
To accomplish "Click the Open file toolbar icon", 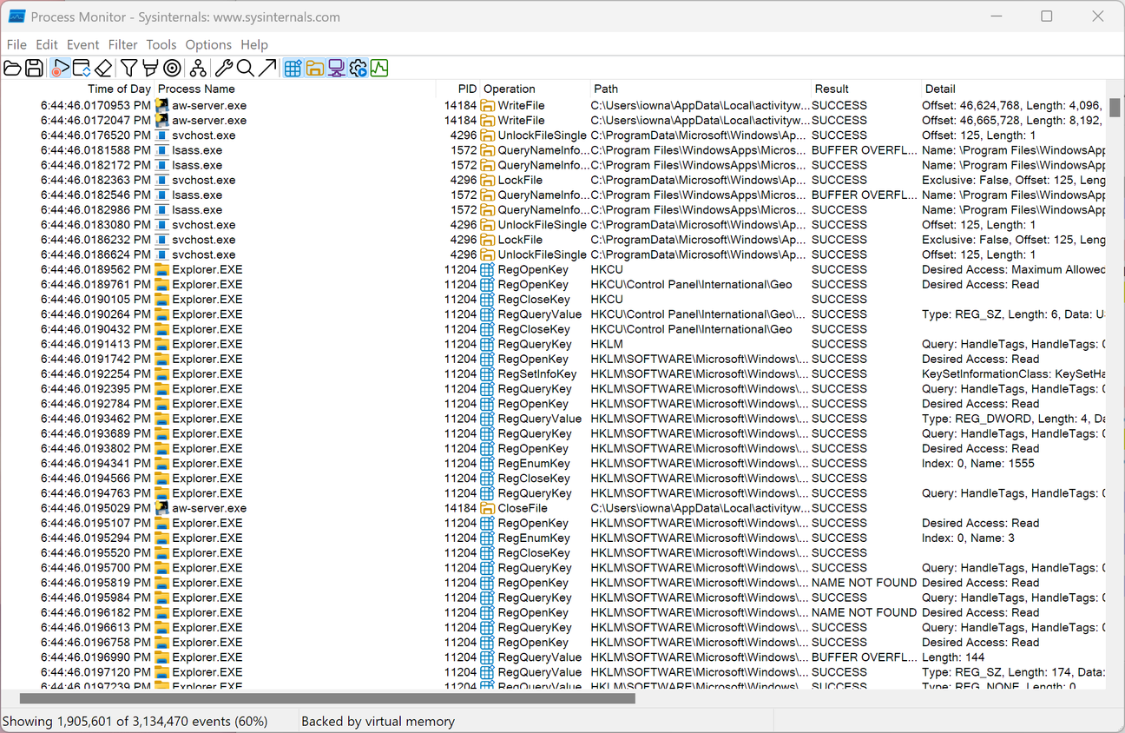I will point(12,68).
